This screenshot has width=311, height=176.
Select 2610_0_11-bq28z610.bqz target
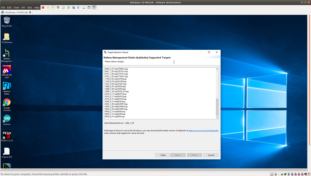pos(116,94)
